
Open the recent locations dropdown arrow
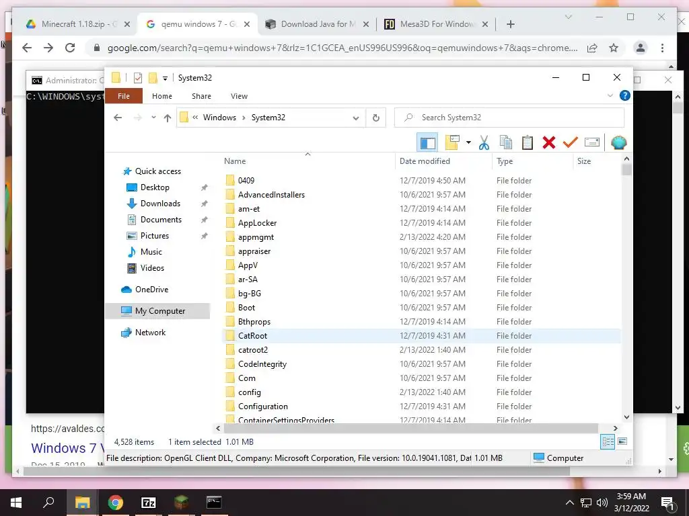[153, 118]
